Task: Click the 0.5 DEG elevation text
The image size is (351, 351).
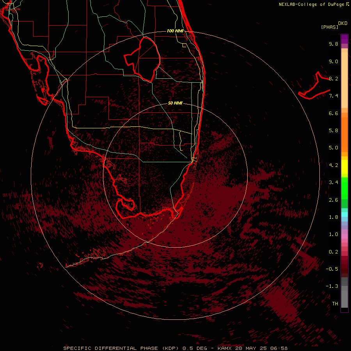Action: tap(195, 348)
